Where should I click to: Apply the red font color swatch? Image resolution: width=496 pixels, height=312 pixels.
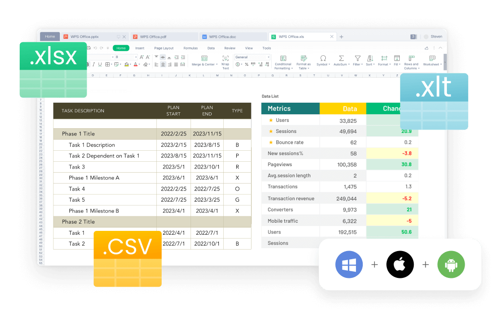[x=135, y=65]
